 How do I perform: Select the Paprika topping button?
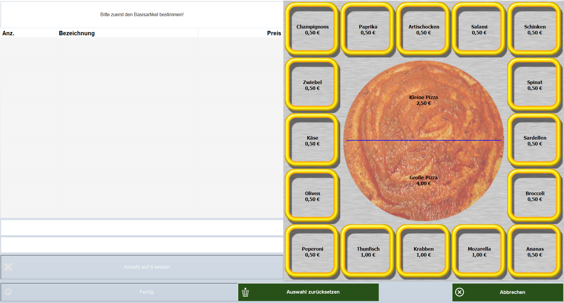click(368, 29)
